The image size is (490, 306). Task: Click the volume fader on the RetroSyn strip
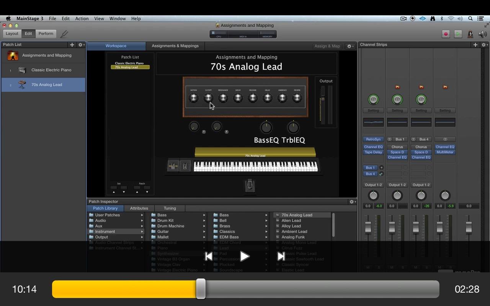[x=368, y=227]
